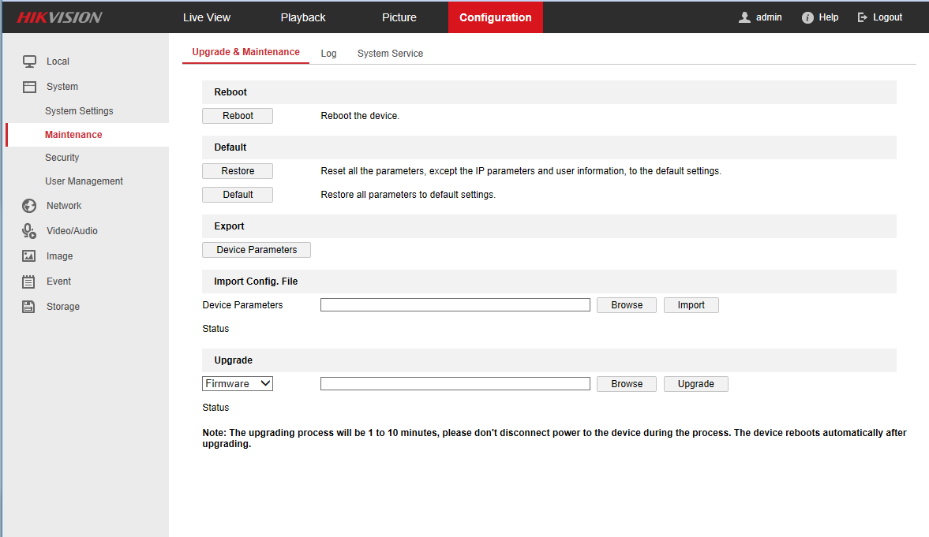Open the Firmware upgrade type dropdown
Image resolution: width=929 pixels, height=537 pixels.
[x=237, y=383]
